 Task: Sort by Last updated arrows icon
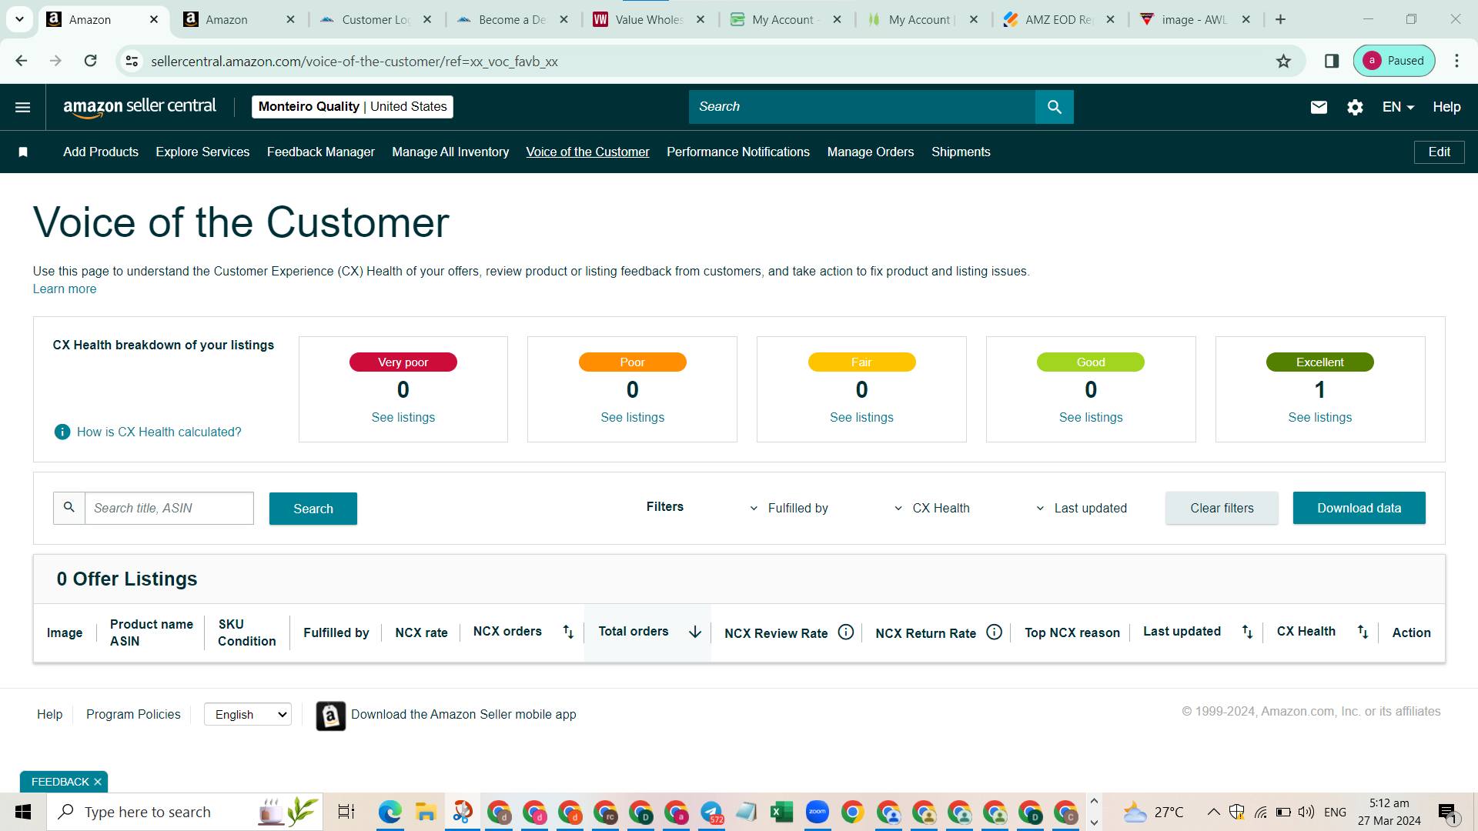click(1247, 632)
